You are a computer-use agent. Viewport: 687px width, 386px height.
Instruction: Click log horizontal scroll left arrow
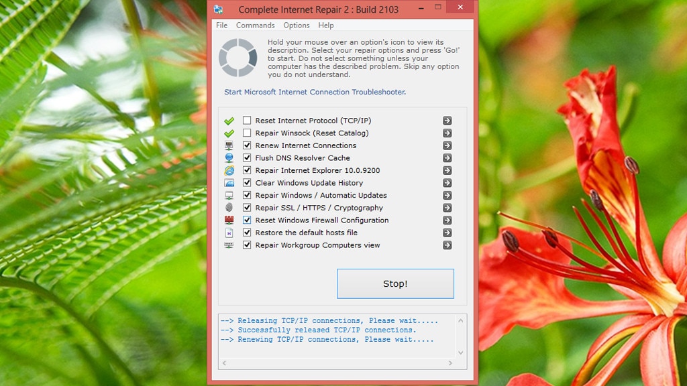224,363
